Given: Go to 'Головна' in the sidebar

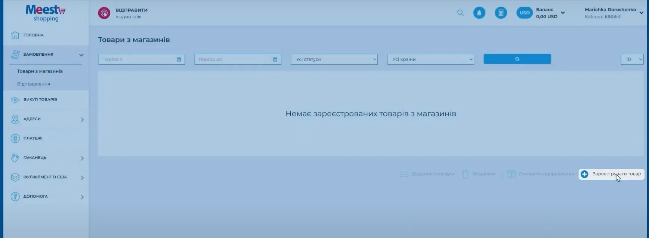Looking at the screenshot, I should [x=33, y=35].
